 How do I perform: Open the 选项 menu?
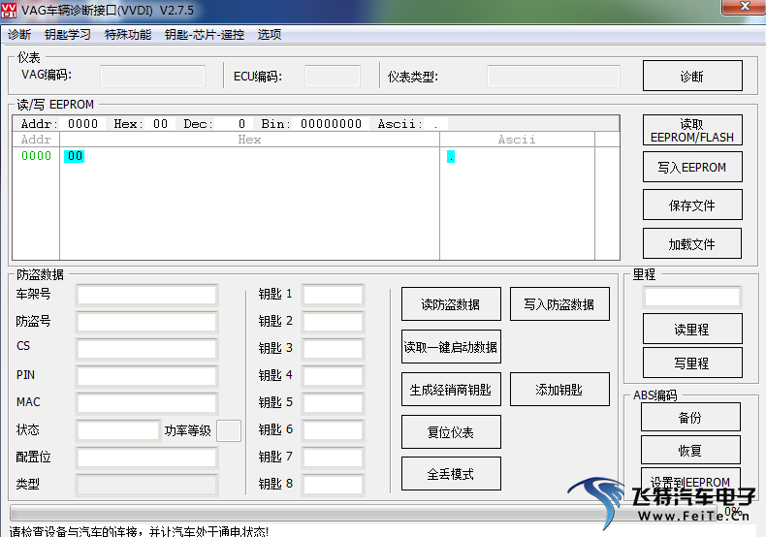pos(270,35)
